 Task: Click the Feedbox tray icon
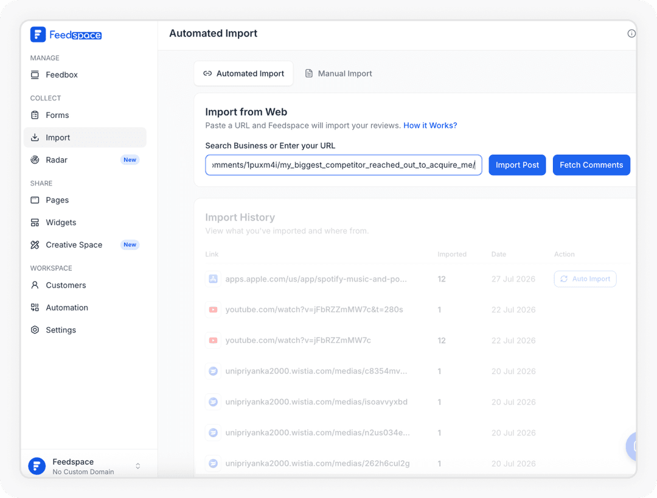coord(35,75)
